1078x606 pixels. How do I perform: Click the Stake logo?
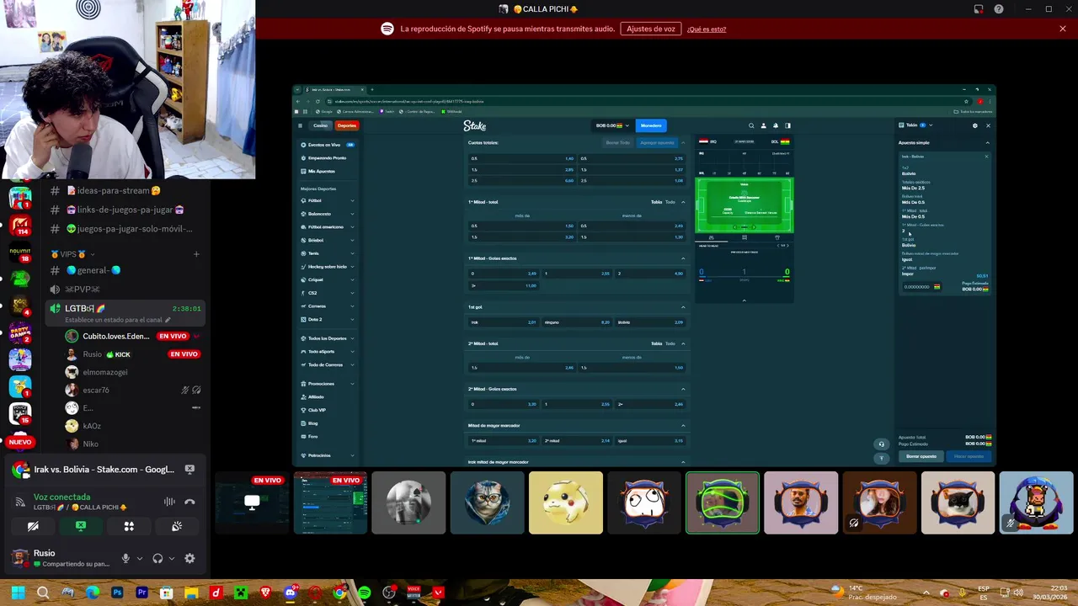click(x=475, y=125)
